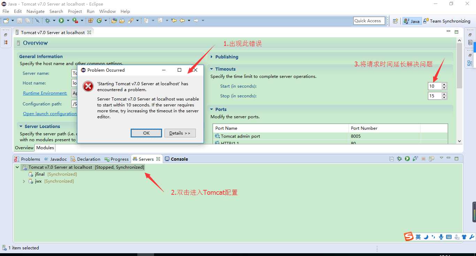Switch to the Problems view tab
Screen dimensions: 476x256
pos(27,159)
